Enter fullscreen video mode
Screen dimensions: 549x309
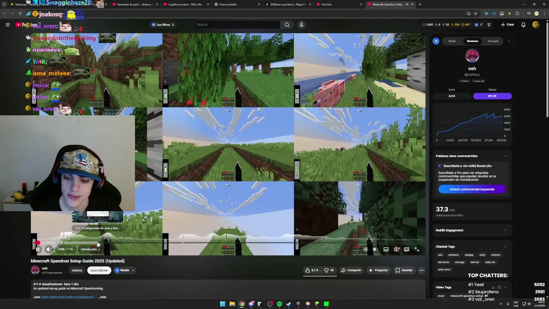pos(417,249)
